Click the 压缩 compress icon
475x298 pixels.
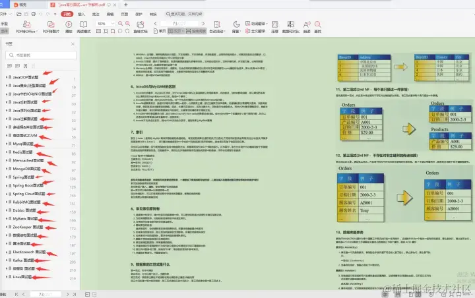point(274,24)
